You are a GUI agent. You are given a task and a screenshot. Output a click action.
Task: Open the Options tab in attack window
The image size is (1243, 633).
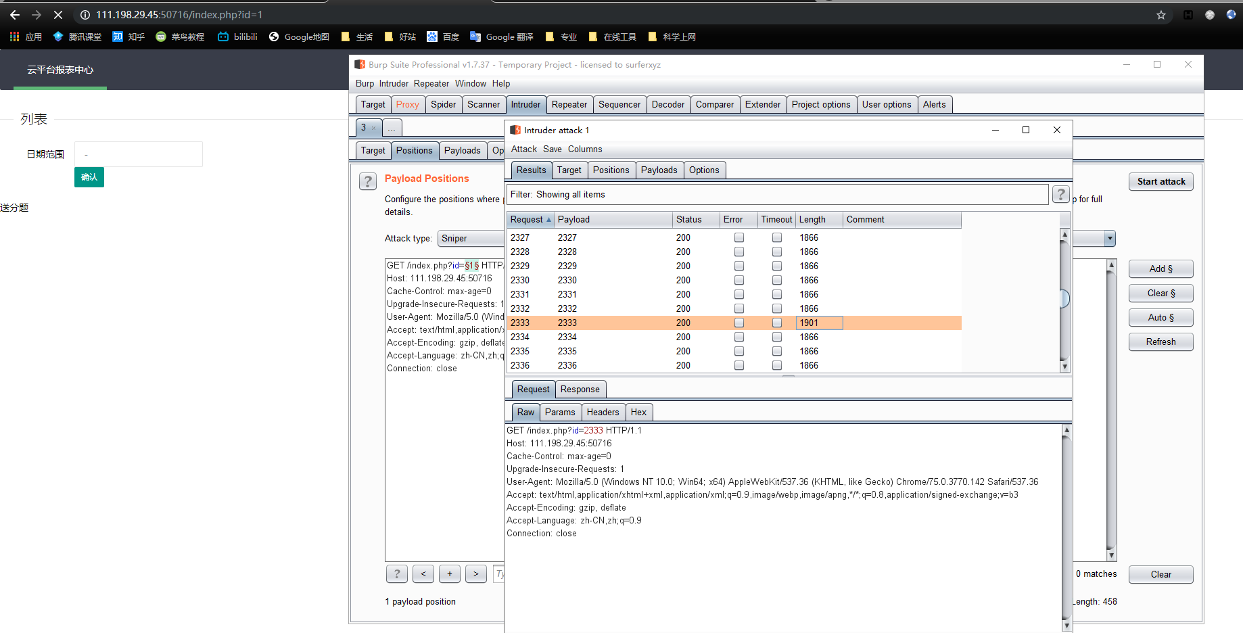tap(704, 170)
